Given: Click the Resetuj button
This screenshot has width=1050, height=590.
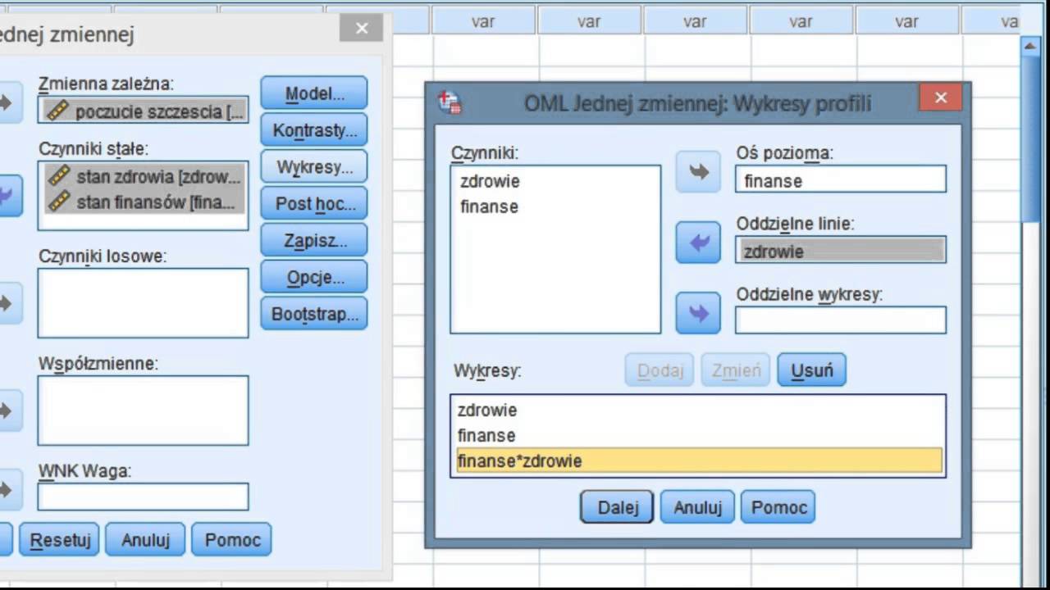Looking at the screenshot, I should click(x=59, y=540).
